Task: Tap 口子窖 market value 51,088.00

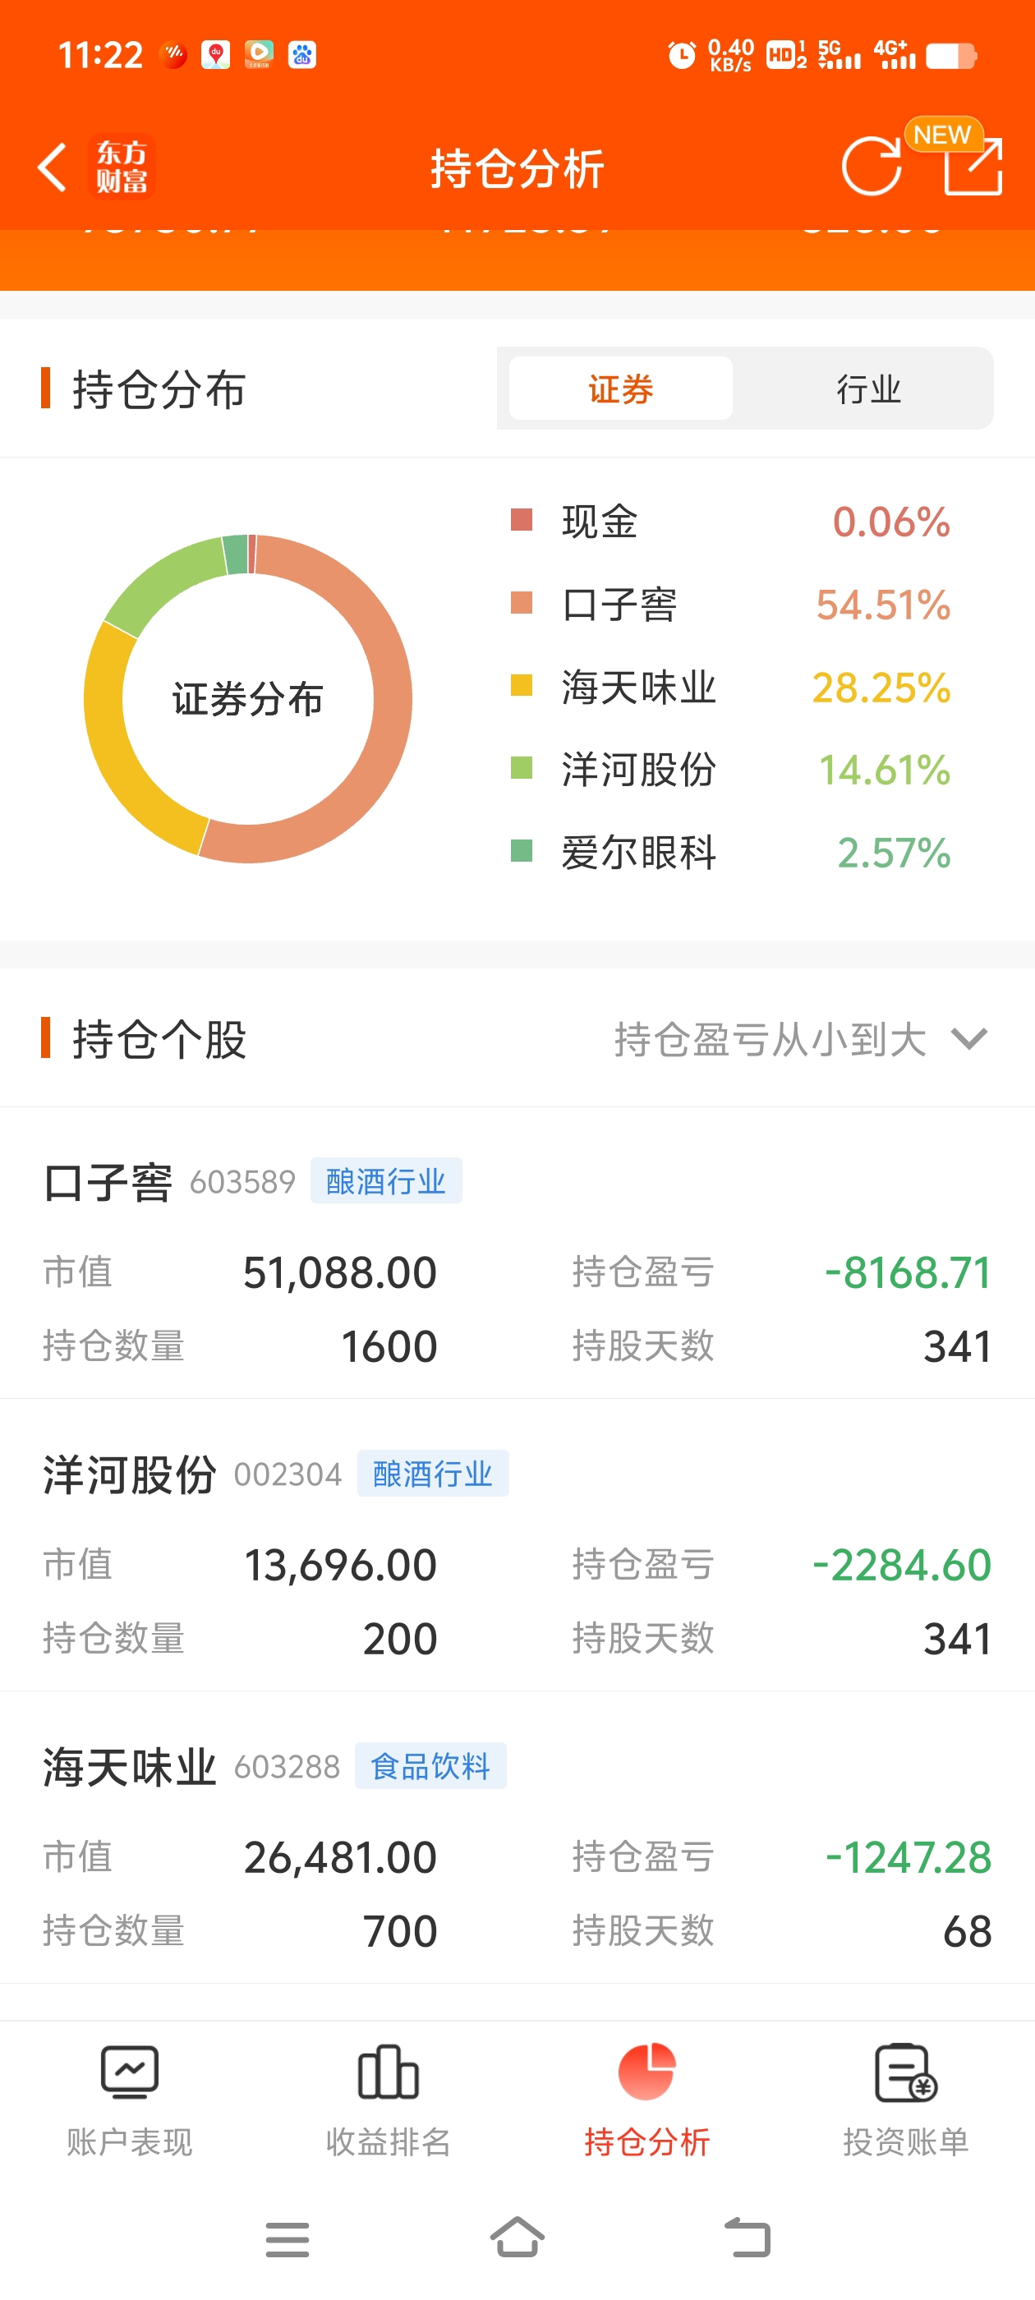Action: (340, 1272)
